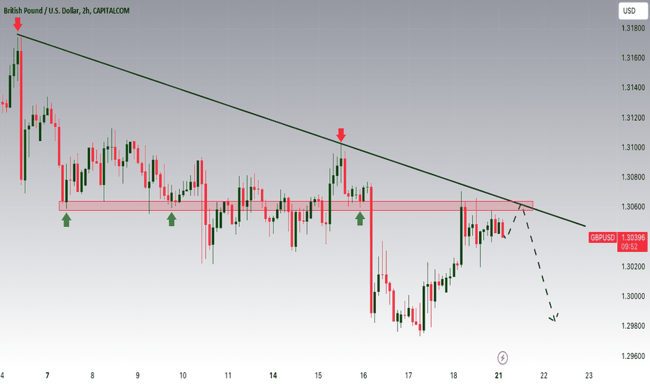This screenshot has width=650, height=384.
Task: Click date label 15 on time axis
Action: pyautogui.click(x=318, y=376)
